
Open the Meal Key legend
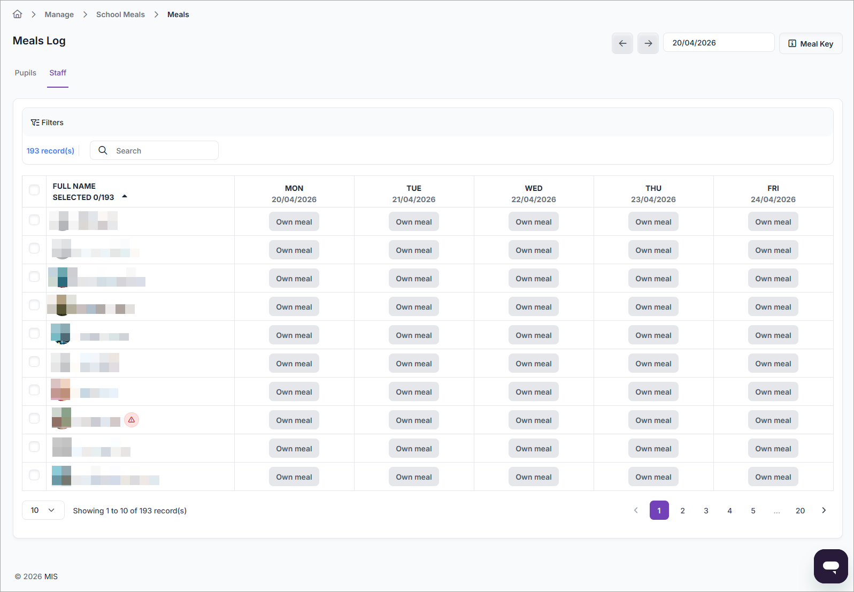coord(810,44)
